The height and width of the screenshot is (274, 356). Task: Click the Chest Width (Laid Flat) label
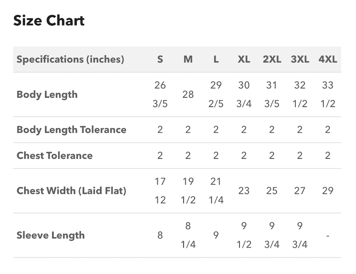71,191
